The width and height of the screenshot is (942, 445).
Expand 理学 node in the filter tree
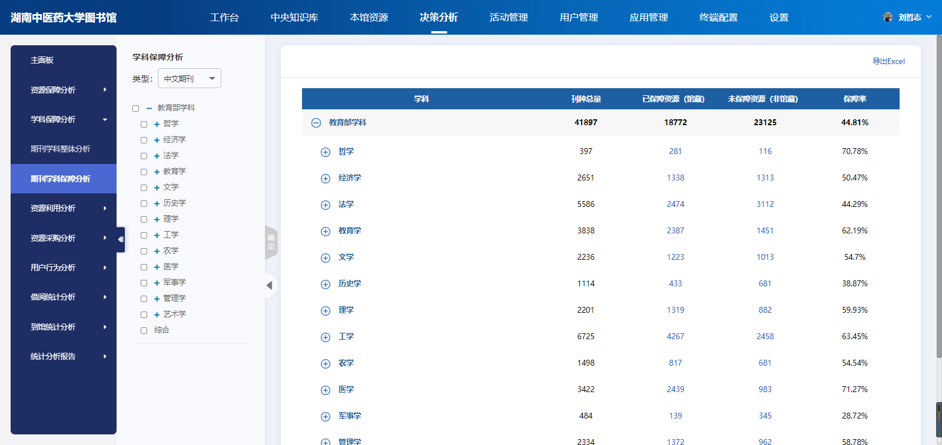[x=157, y=219]
